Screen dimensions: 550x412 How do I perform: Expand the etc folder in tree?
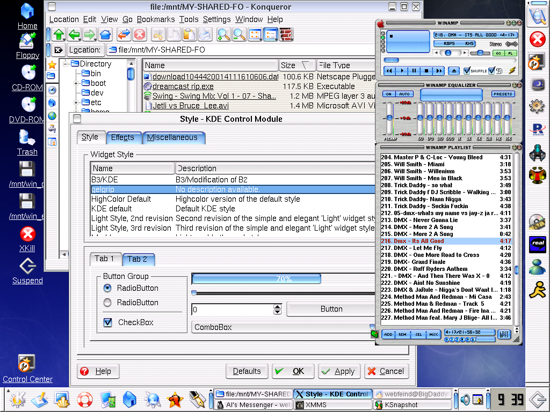(76, 102)
